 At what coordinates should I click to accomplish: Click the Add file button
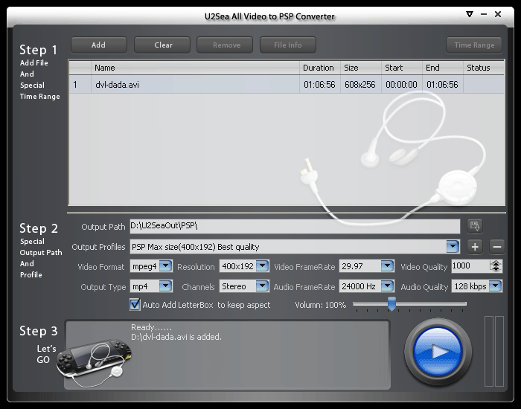[x=99, y=45]
